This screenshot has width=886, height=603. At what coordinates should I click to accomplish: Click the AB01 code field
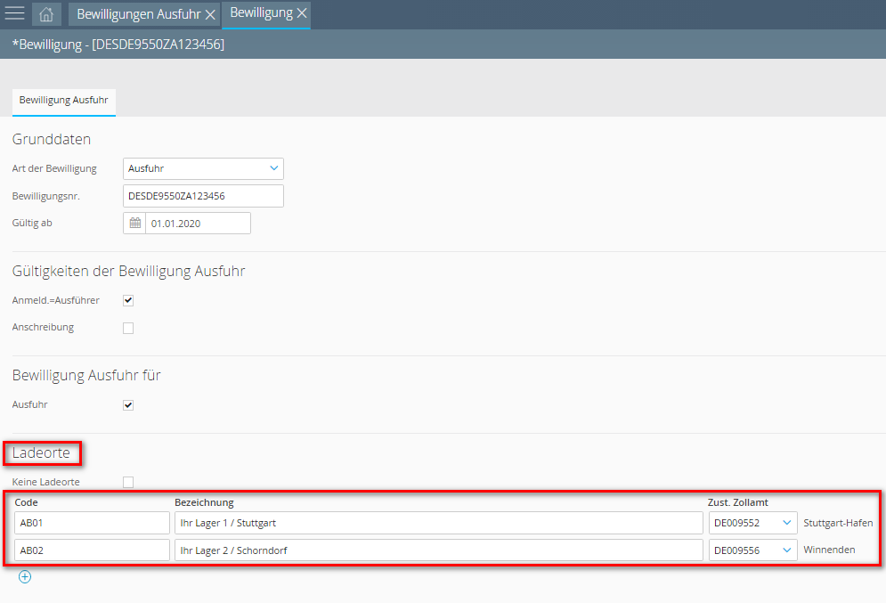[x=92, y=524]
